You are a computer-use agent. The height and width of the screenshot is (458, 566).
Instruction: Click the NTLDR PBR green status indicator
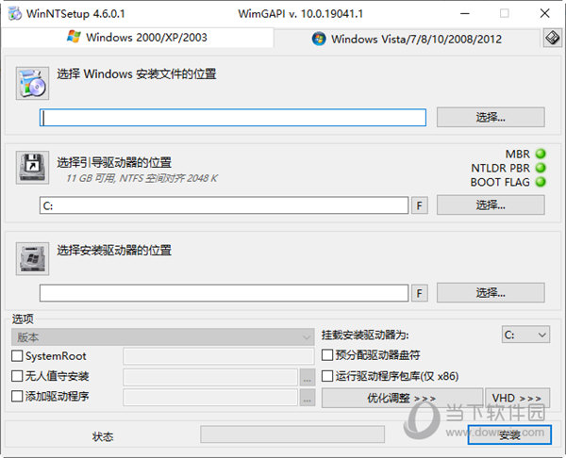coord(541,168)
